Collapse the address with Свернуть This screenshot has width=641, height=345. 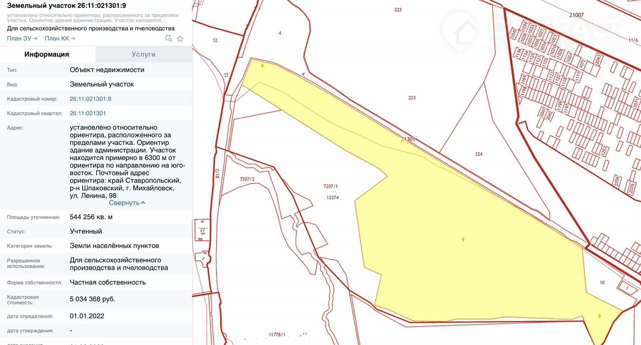(127, 203)
